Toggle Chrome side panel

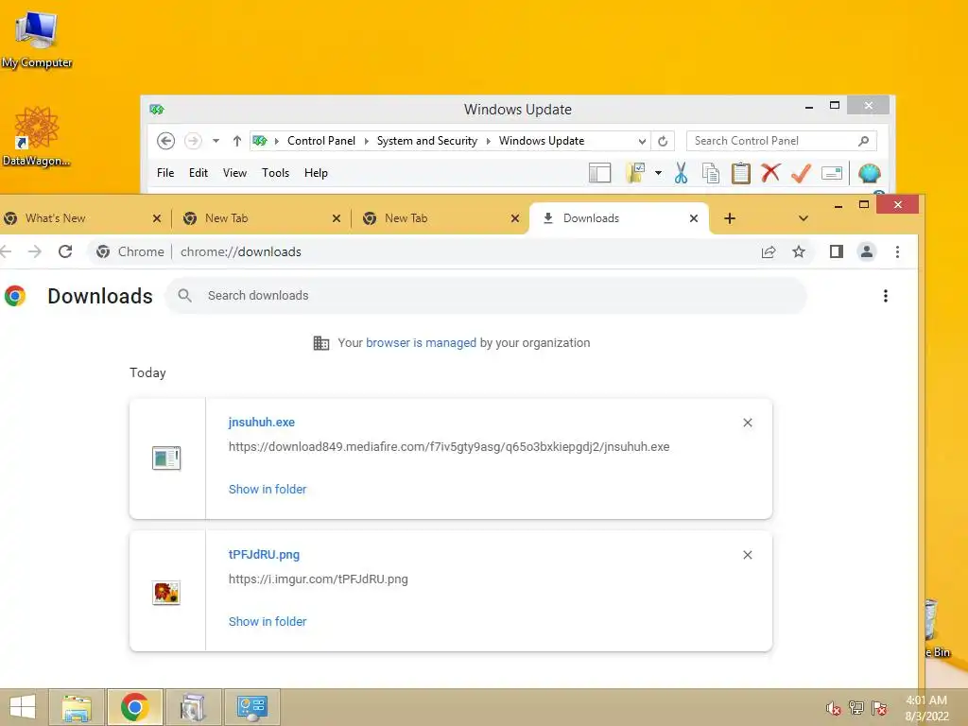tap(837, 251)
